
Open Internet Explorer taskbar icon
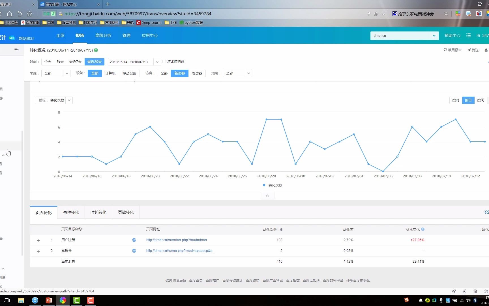point(35,300)
